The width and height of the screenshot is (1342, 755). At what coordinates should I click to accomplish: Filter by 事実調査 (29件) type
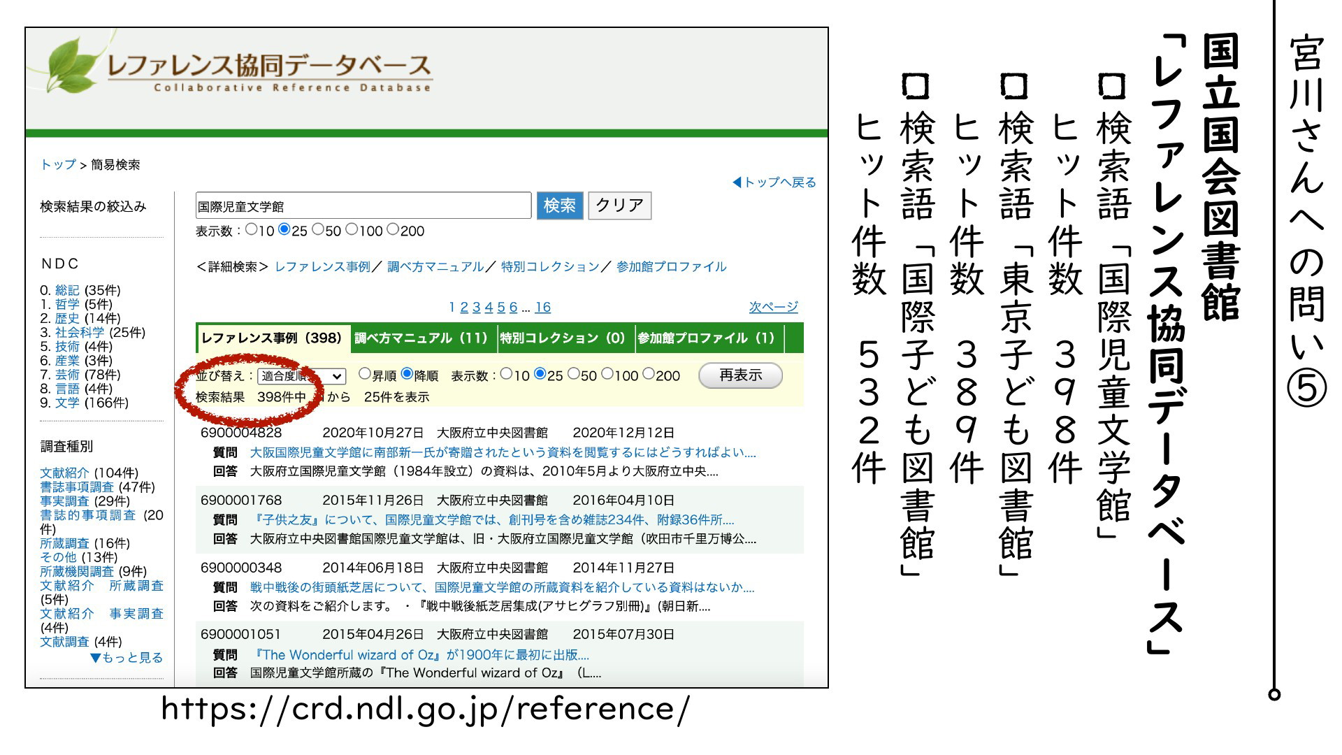click(x=64, y=501)
